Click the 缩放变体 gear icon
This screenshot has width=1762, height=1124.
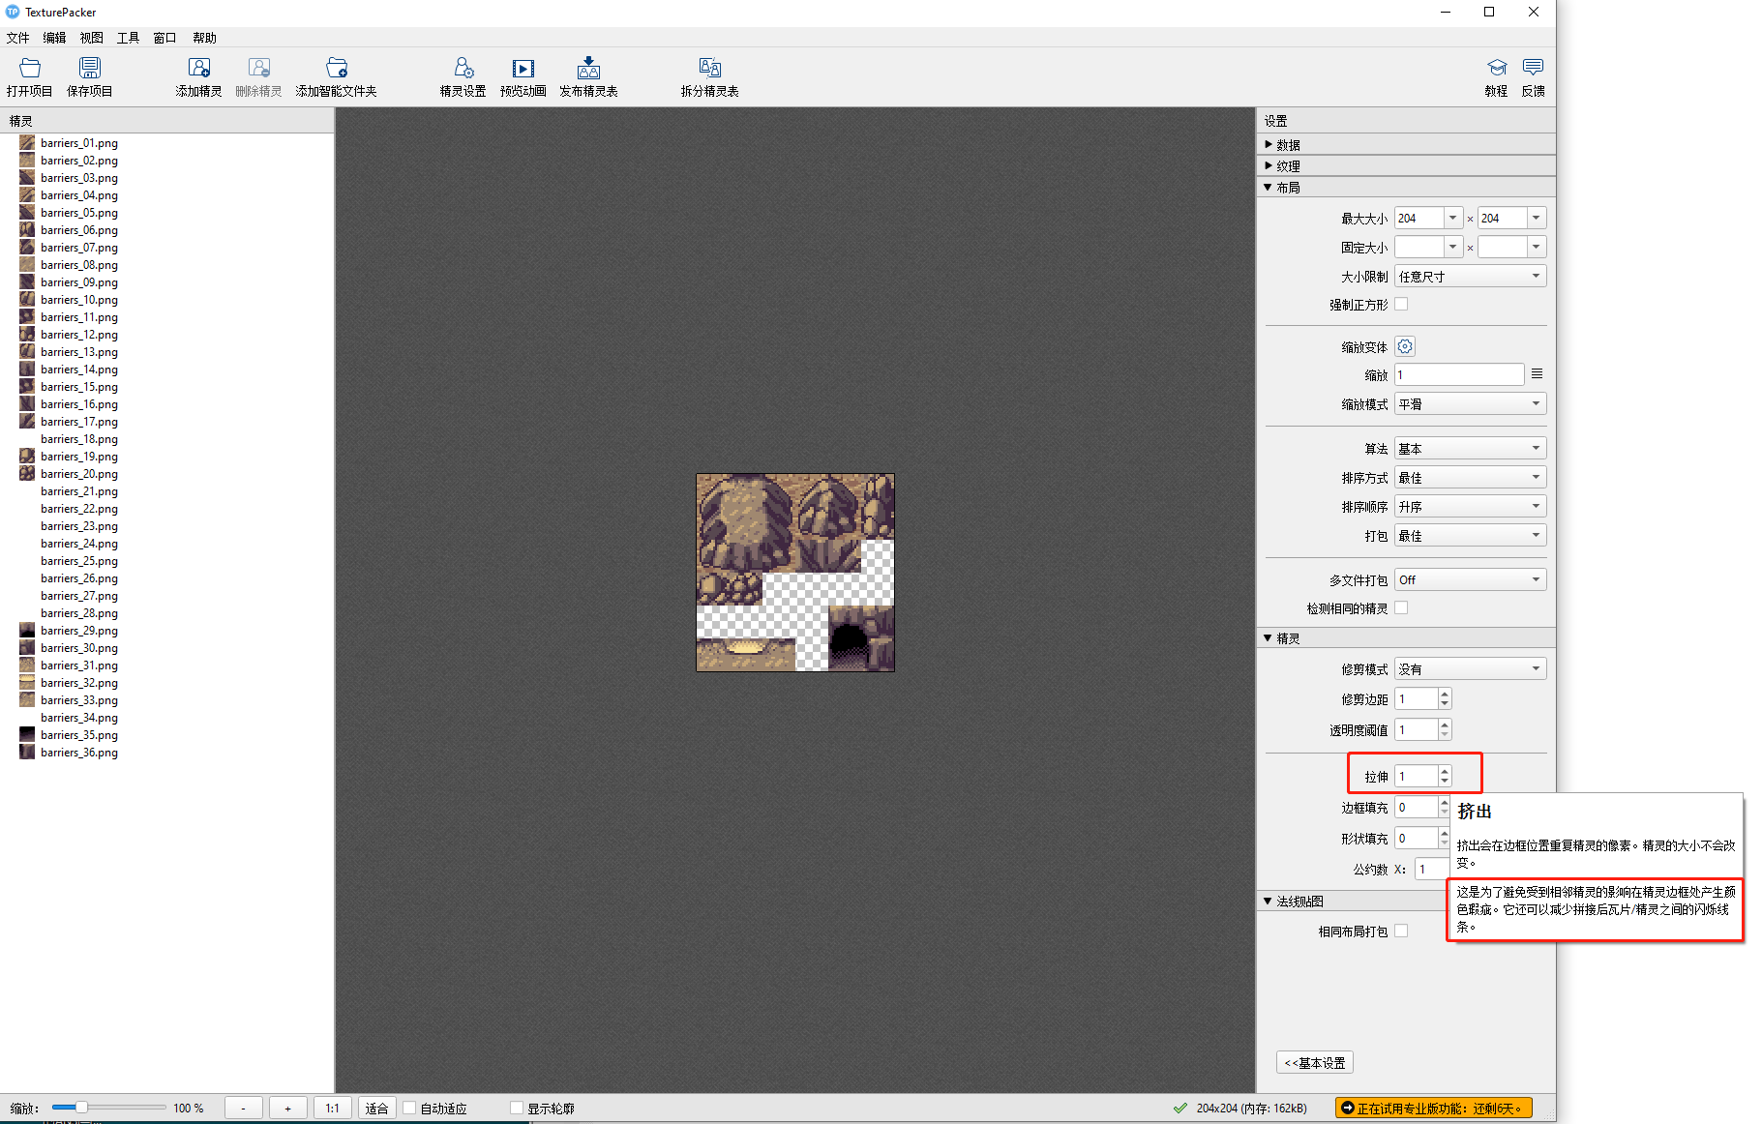1405,346
